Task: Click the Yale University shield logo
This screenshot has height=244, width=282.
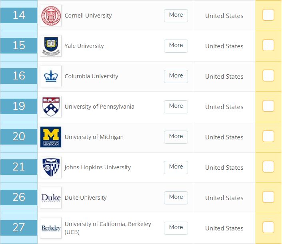Action: click(51, 46)
